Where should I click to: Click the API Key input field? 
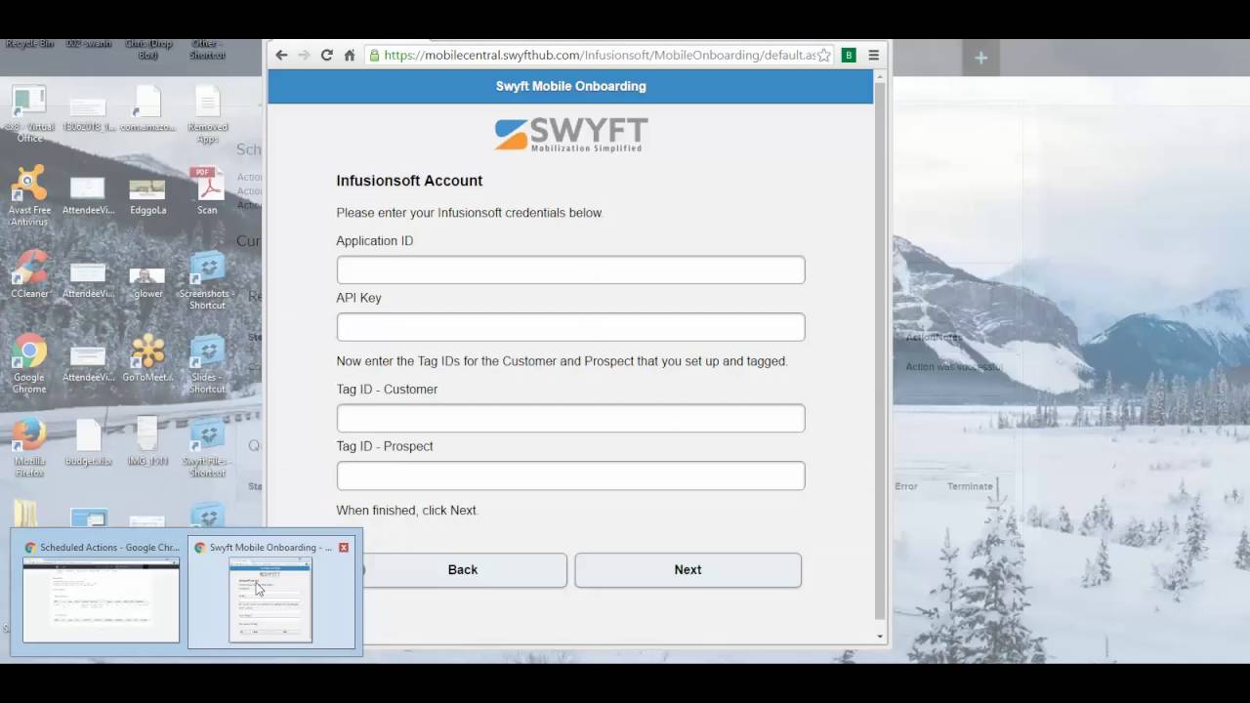click(x=570, y=327)
